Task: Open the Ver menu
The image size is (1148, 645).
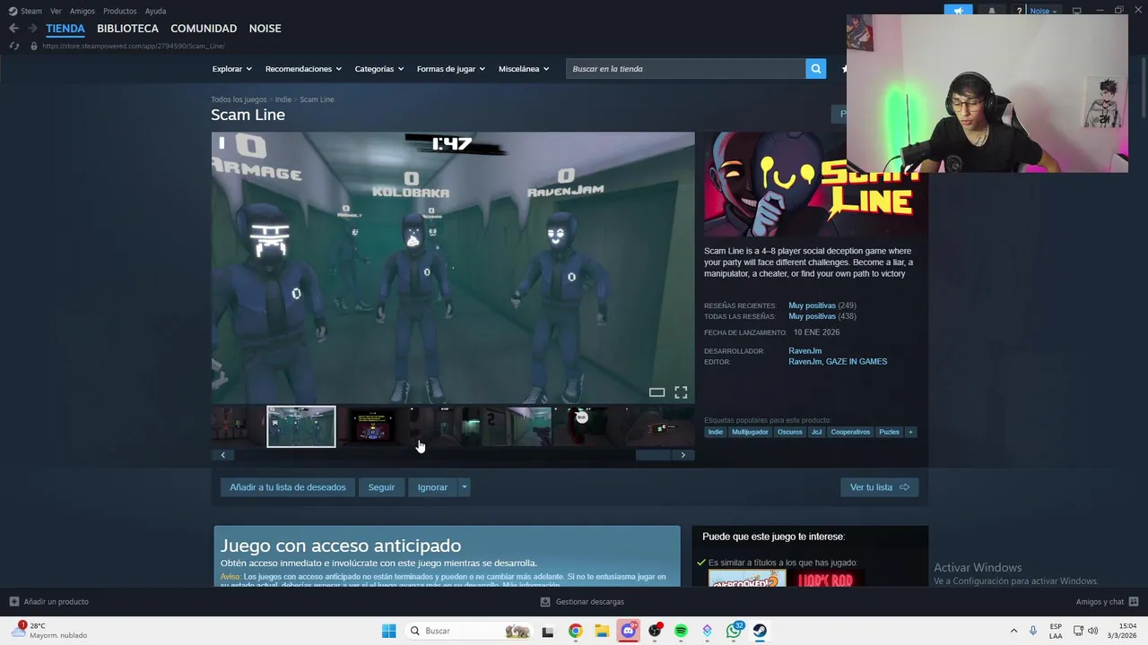Action: point(56,11)
